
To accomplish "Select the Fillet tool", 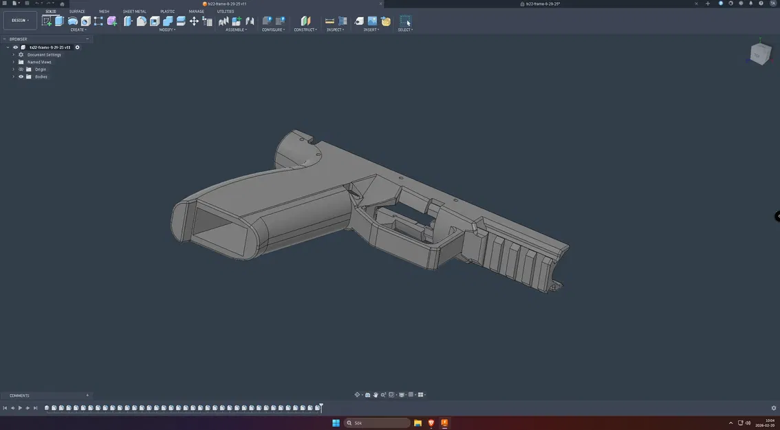I will (142, 21).
